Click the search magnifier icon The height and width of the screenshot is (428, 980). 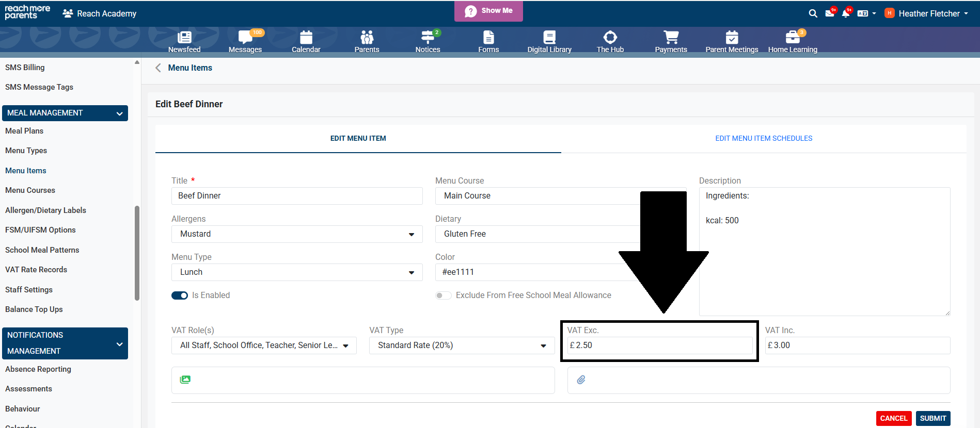click(813, 13)
